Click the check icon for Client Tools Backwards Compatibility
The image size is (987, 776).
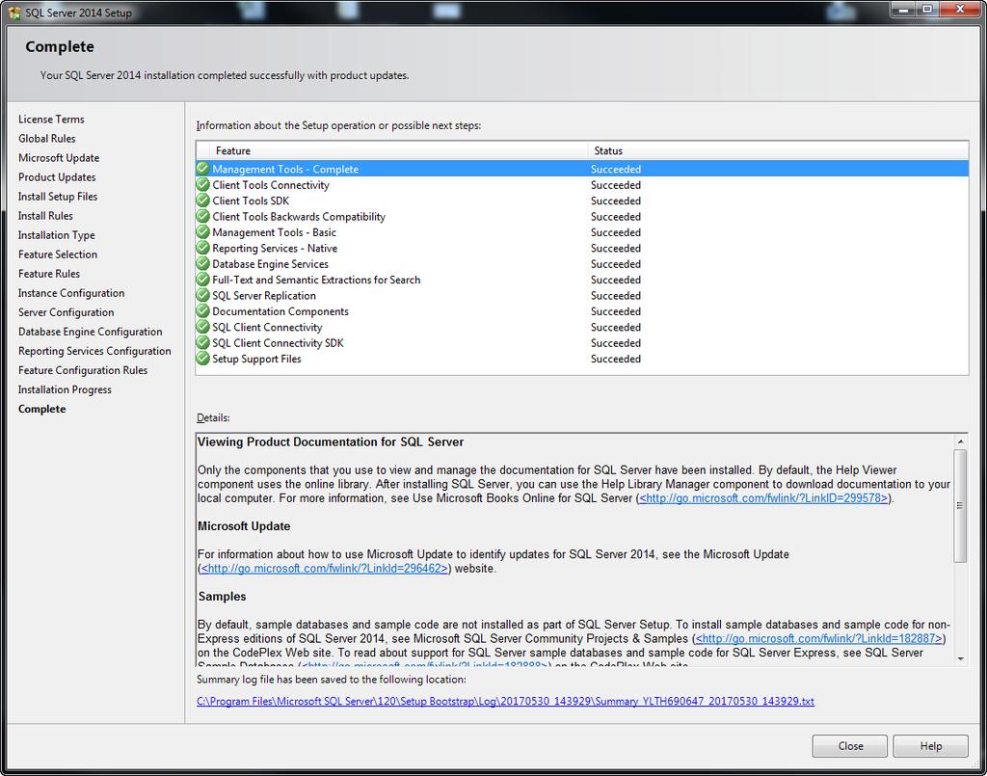pyautogui.click(x=202, y=216)
